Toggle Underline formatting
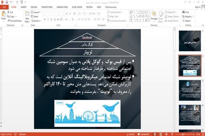 [x=51, y=19]
